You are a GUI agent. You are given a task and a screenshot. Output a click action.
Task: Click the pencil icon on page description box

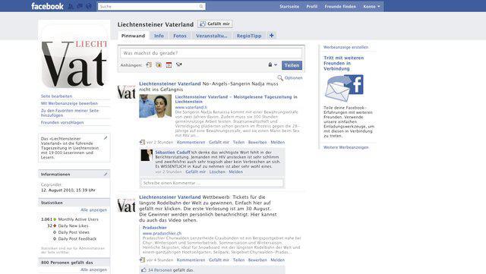[x=106, y=137]
